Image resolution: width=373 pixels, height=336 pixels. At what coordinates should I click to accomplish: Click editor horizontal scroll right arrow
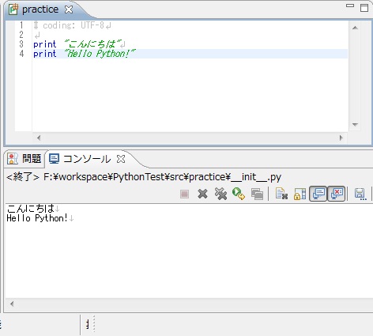pyautogui.click(x=341, y=138)
